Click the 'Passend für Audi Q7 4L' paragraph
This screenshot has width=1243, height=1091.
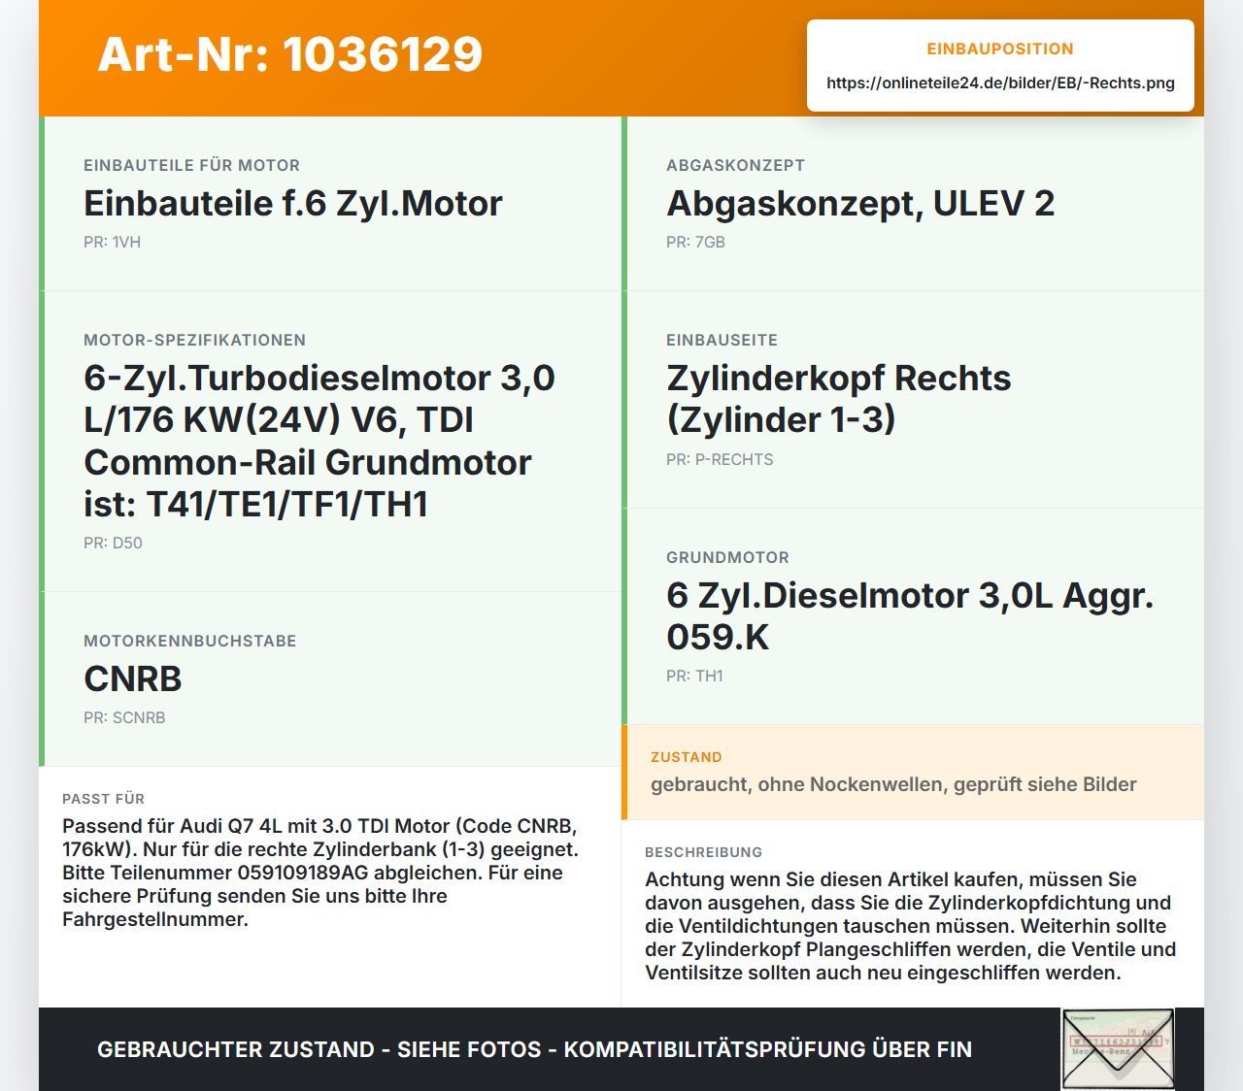[x=320, y=873]
